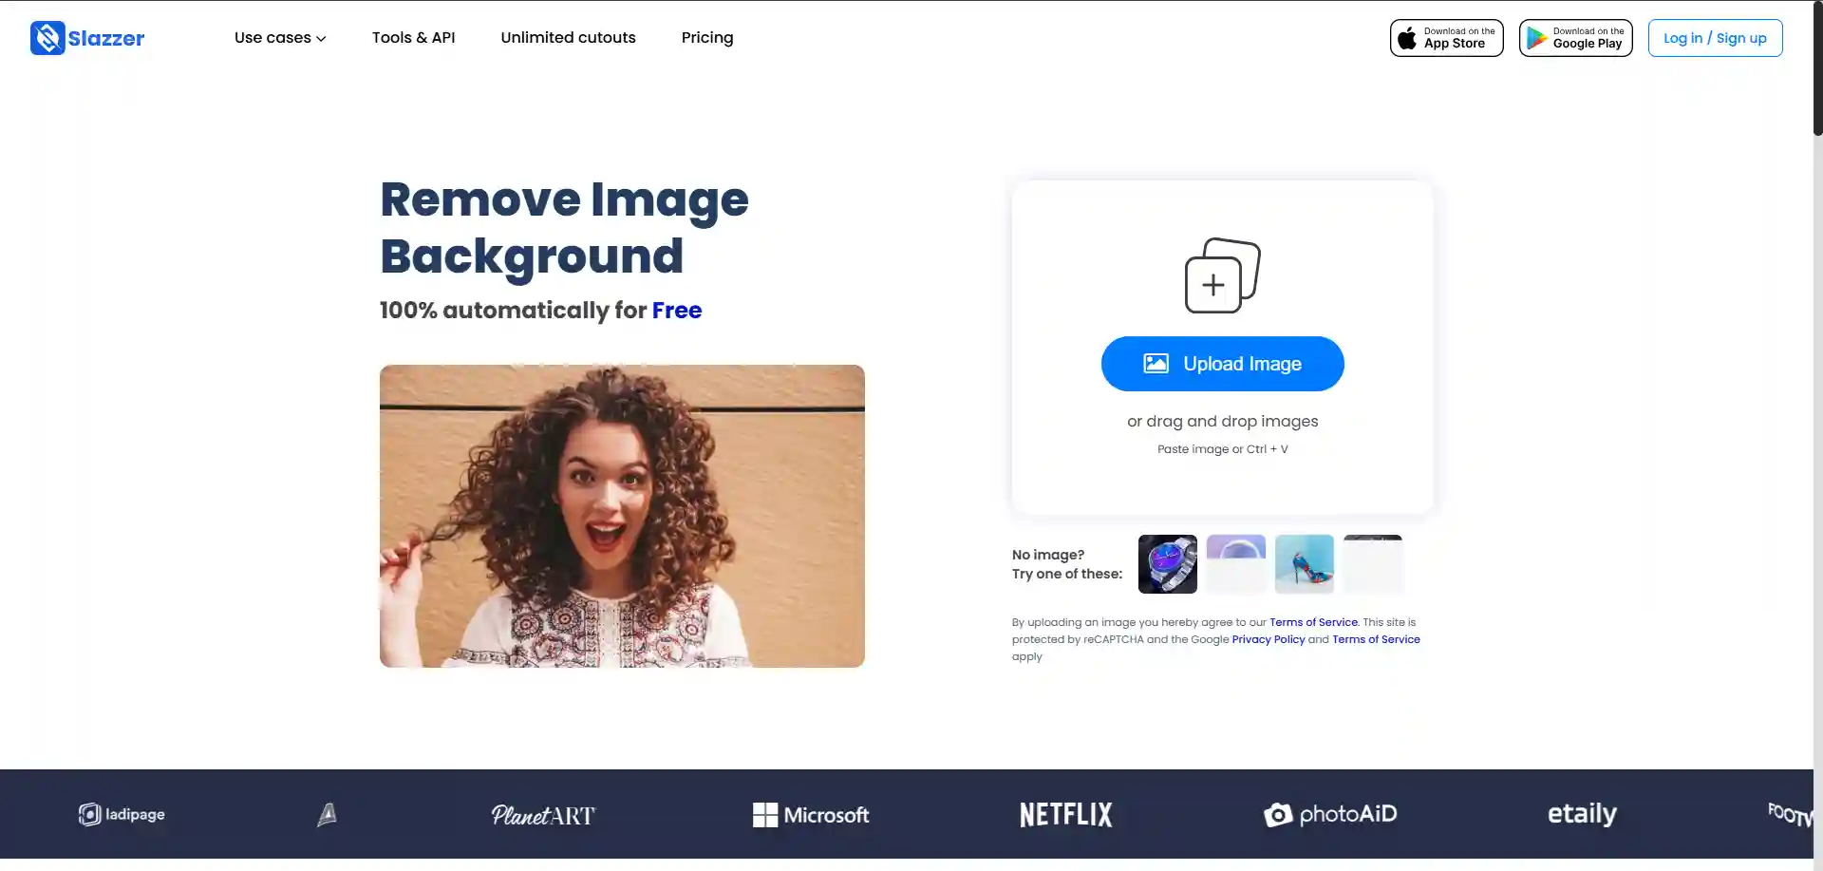Click the add-image plus icon in upload area
Image resolution: width=1823 pixels, height=871 pixels.
tap(1222, 275)
